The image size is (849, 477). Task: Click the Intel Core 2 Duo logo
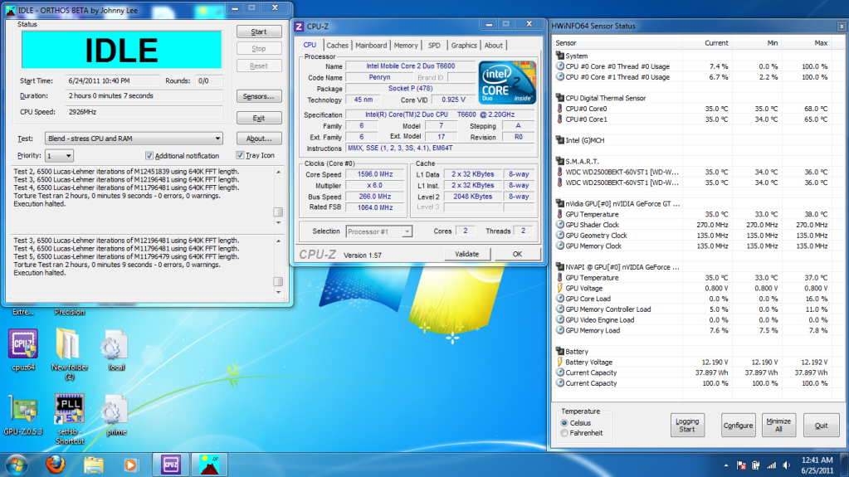pyautogui.click(x=507, y=82)
